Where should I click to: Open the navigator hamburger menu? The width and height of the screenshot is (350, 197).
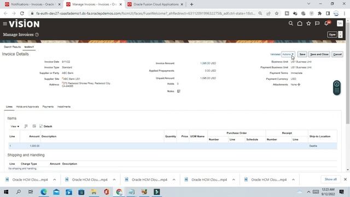5,24
